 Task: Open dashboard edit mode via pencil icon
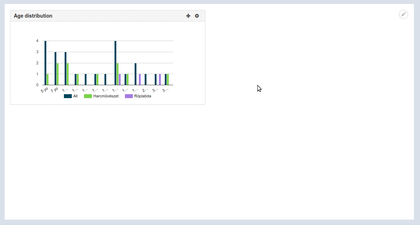click(403, 14)
